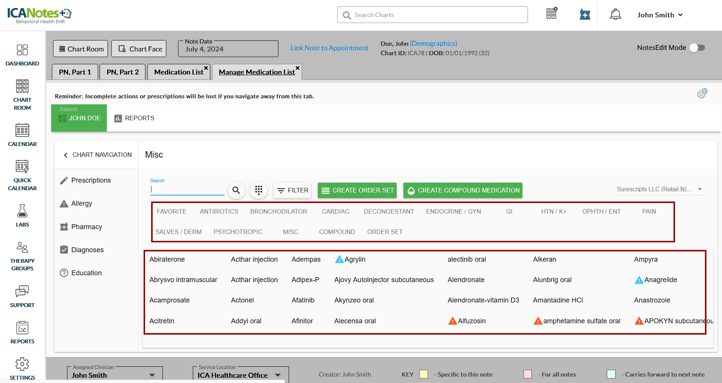Click the Create Order Set button
This screenshot has height=383, width=722.
pyautogui.click(x=357, y=190)
